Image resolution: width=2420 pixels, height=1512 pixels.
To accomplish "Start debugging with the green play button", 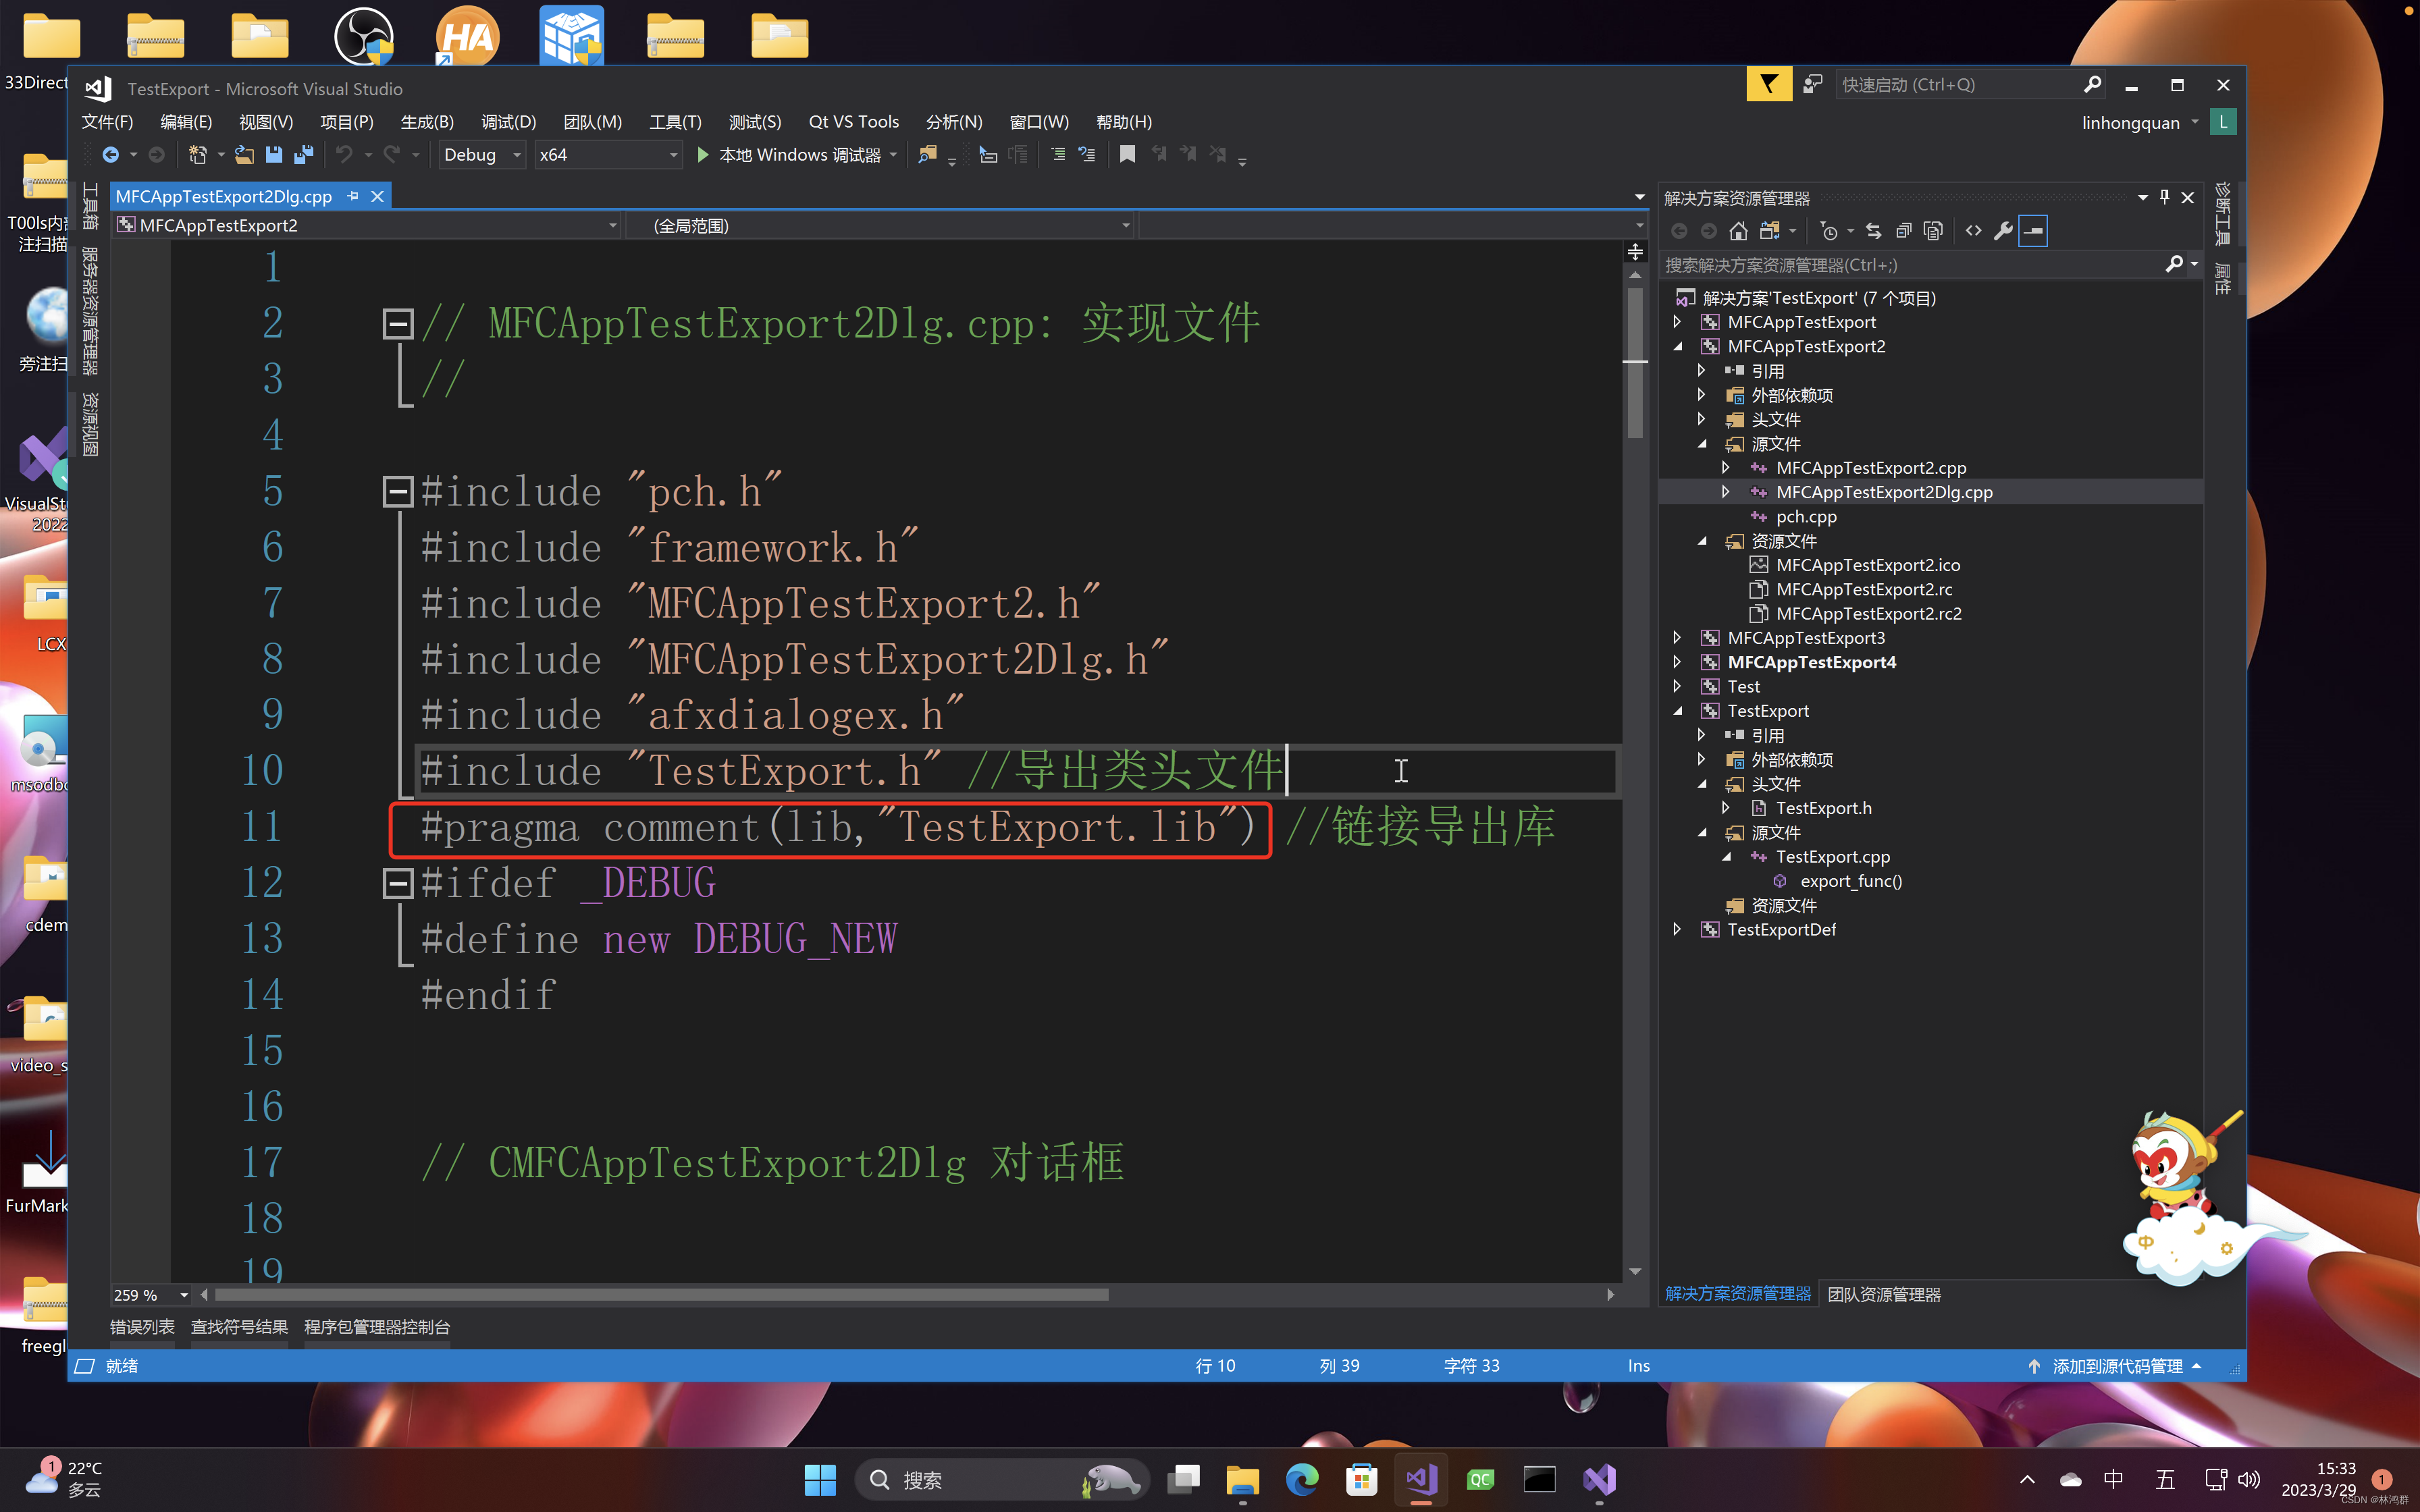I will click(x=702, y=154).
